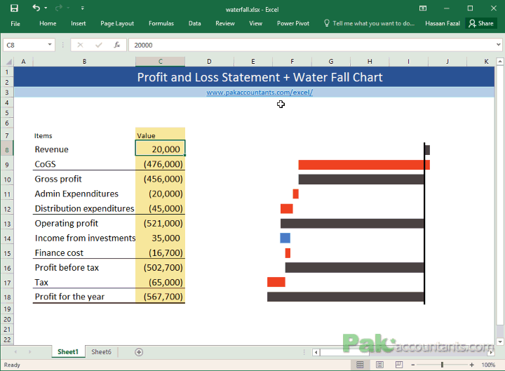Open the Undo history dropdown arrow
The width and height of the screenshot is (505, 371).
(46, 8)
